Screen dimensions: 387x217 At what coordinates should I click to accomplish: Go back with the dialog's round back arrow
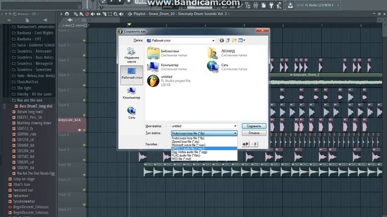click(222, 40)
